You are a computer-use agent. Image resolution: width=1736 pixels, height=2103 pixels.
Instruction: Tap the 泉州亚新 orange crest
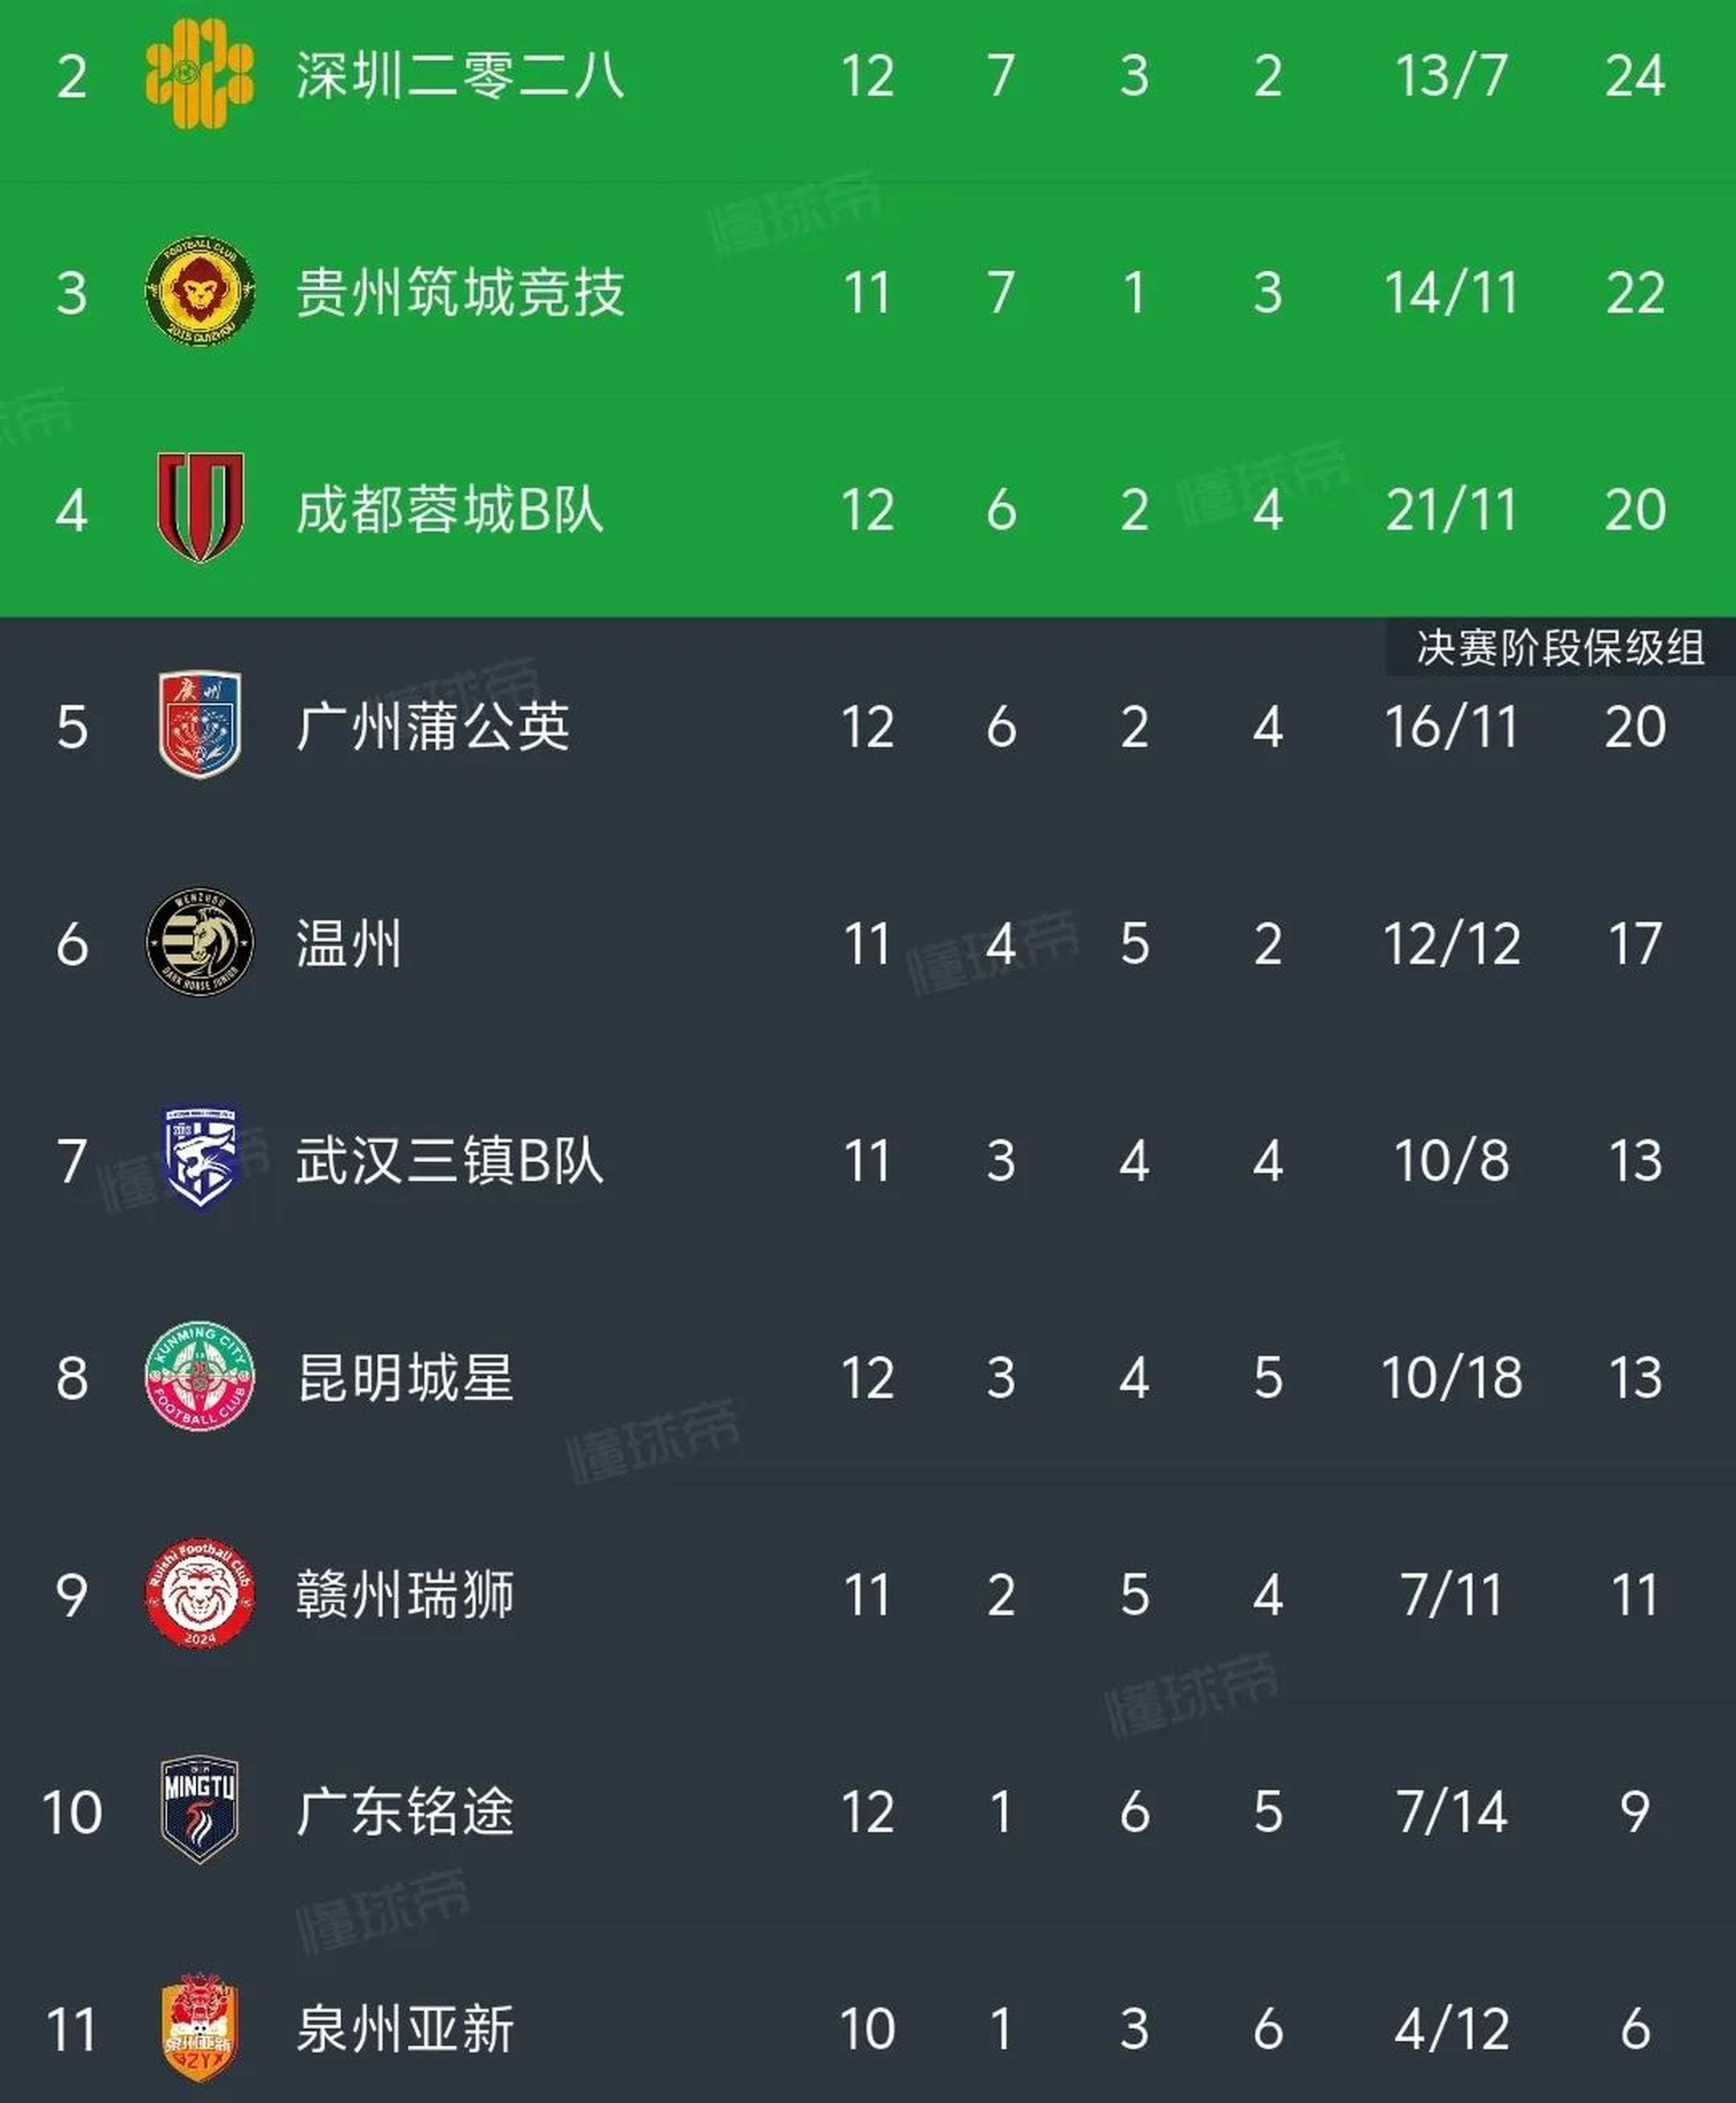[x=200, y=2028]
